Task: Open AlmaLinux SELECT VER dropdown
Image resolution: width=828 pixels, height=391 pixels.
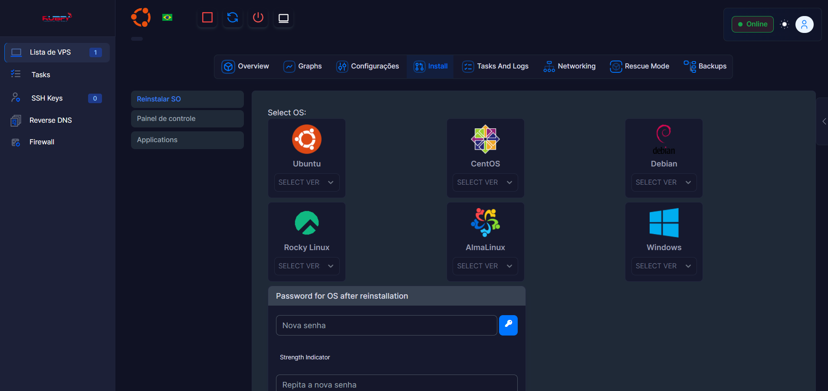Action: point(485,266)
